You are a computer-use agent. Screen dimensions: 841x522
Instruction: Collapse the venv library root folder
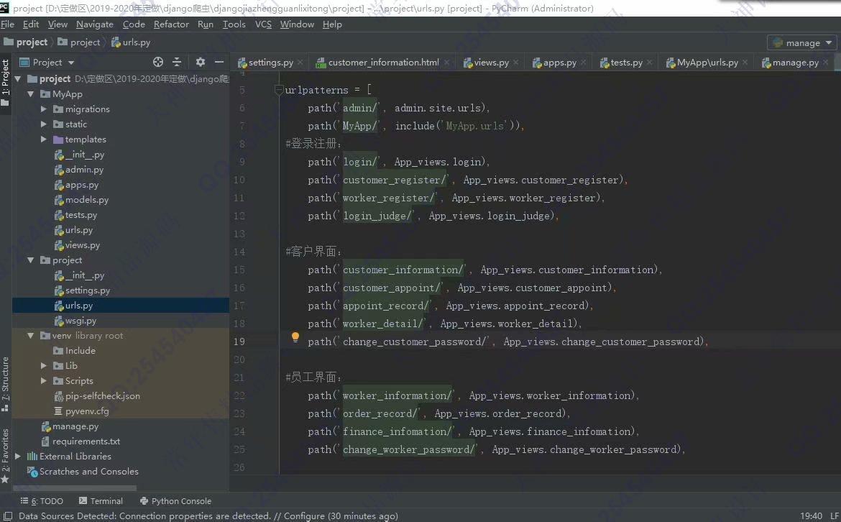tap(31, 335)
